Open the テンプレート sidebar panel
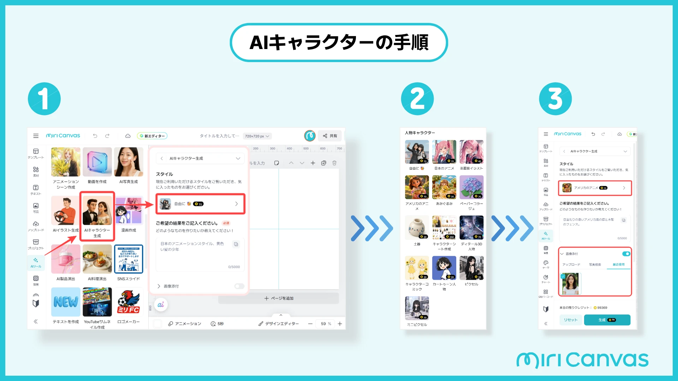 click(36, 153)
